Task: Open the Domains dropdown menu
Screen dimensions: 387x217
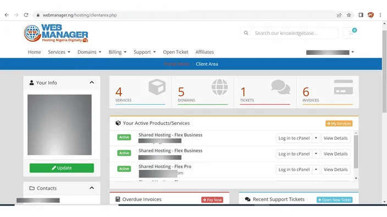Action: 90,52
